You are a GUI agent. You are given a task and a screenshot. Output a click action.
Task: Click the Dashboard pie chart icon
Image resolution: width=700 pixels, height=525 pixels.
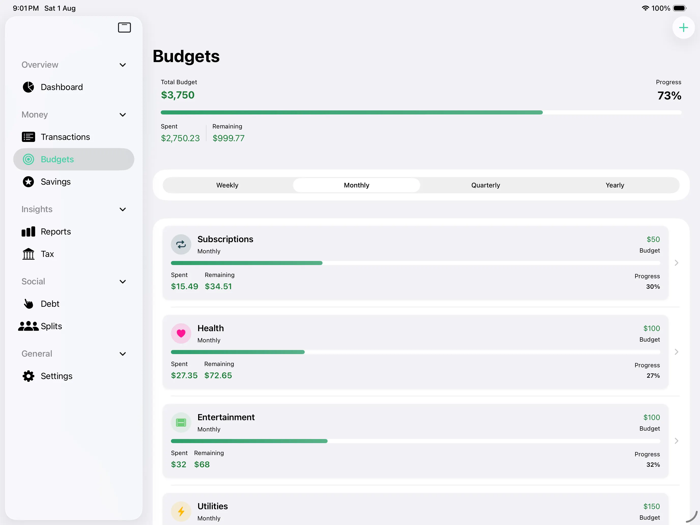28,87
